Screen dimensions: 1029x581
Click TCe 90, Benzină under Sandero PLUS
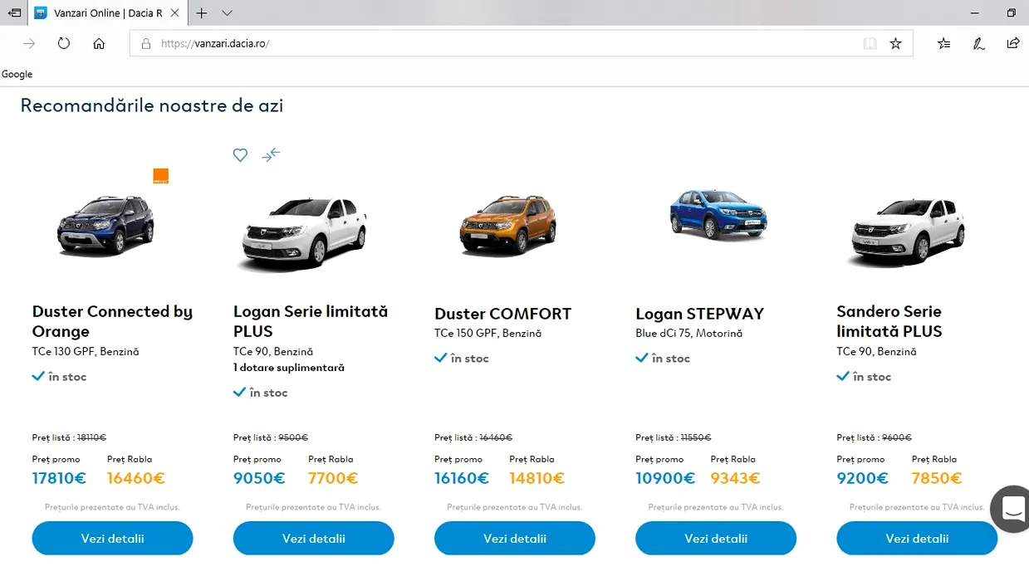pos(877,351)
